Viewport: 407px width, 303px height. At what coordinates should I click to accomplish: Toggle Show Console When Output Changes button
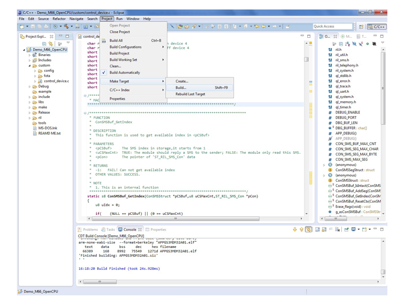coord(308,230)
